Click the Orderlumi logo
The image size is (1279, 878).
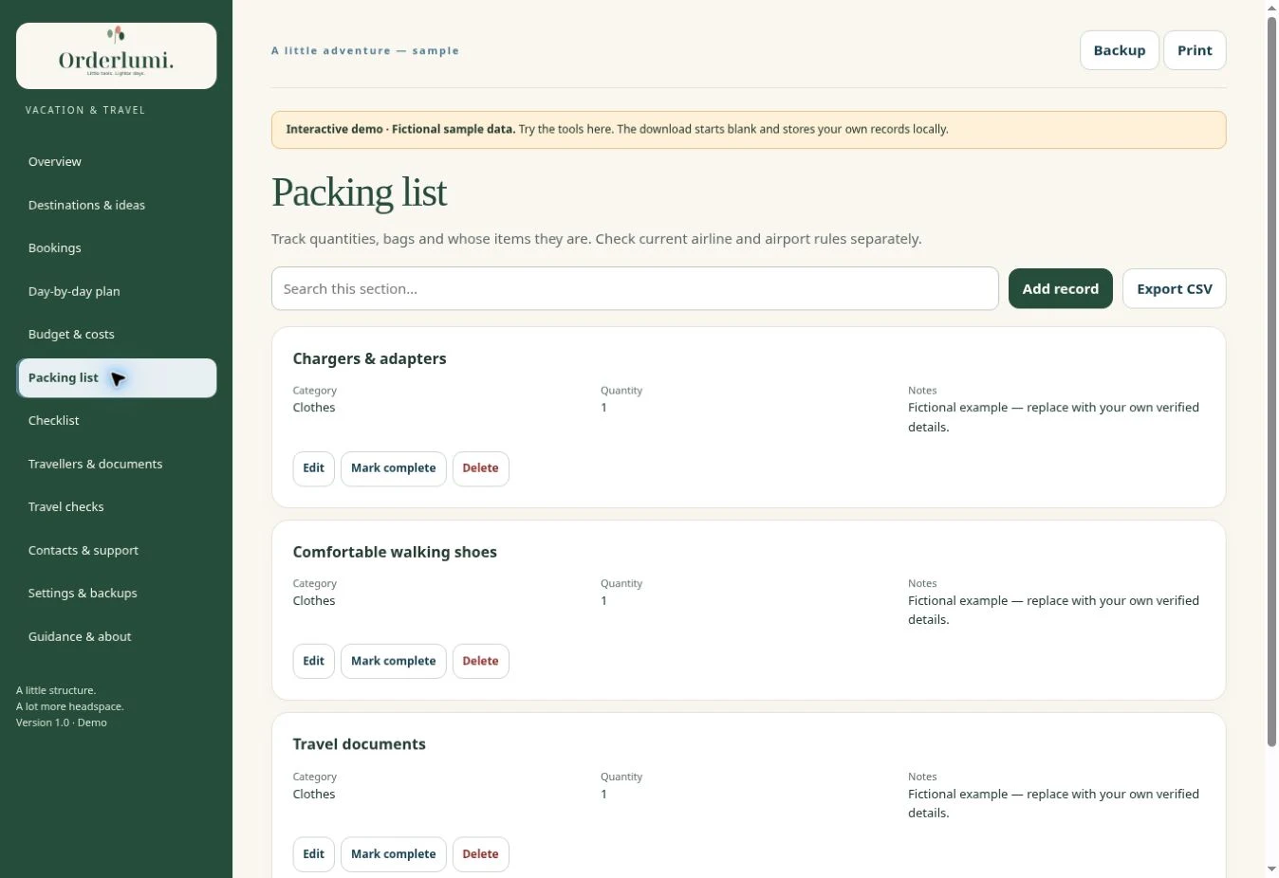pos(116,56)
